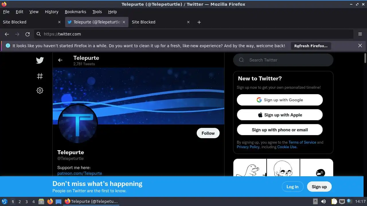This screenshot has width=367, height=206.
Task: Sign up with Apple
Action: [280, 115]
